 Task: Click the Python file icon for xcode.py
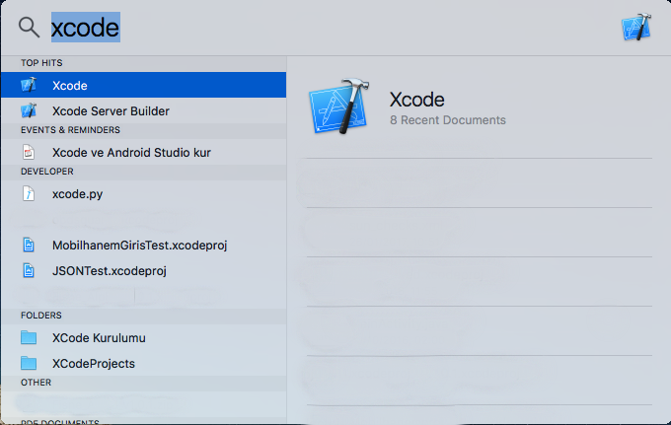[x=29, y=193]
